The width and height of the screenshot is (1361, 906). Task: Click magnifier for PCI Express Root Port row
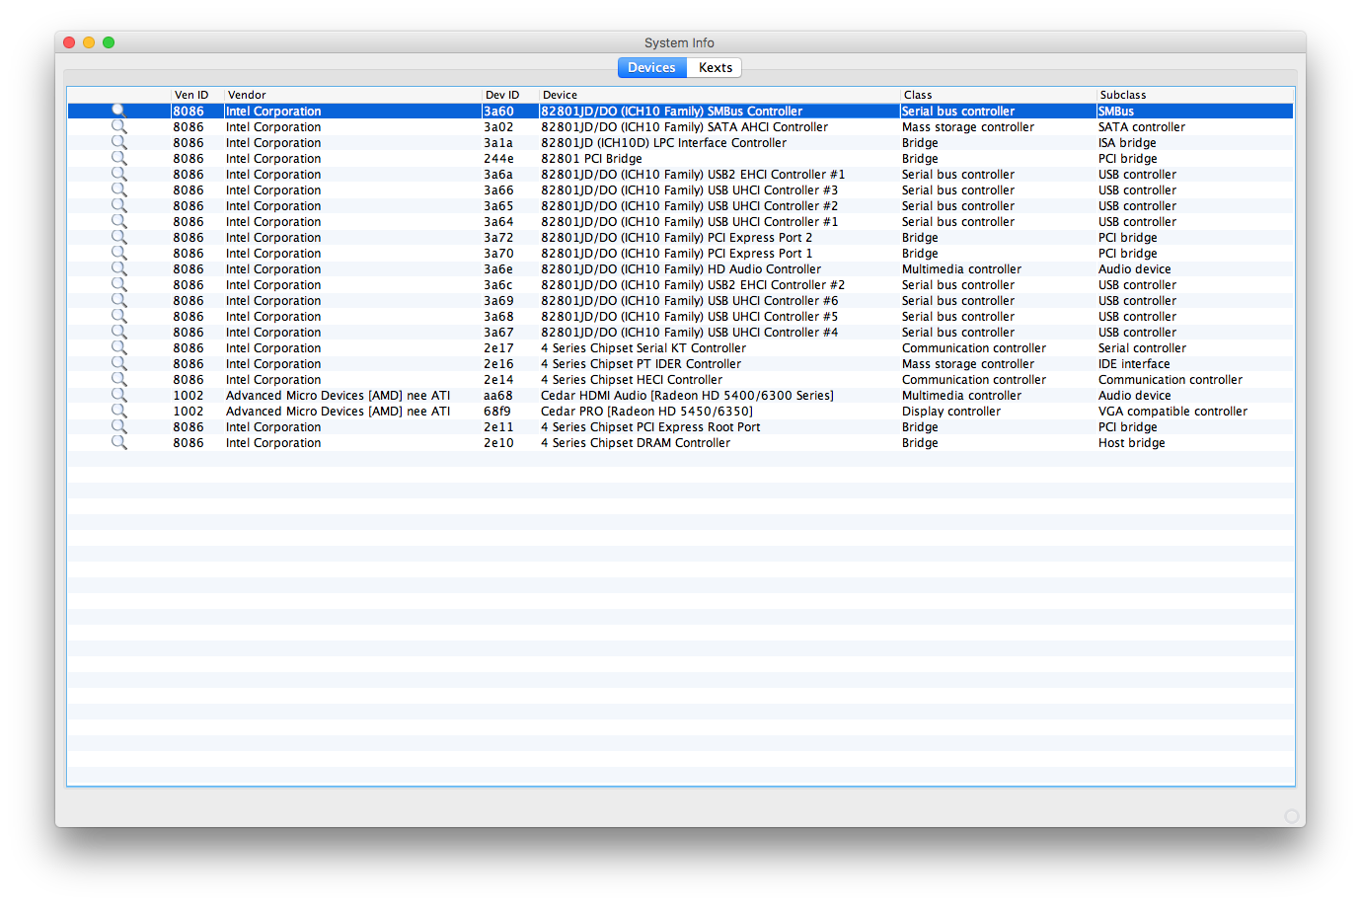(119, 427)
